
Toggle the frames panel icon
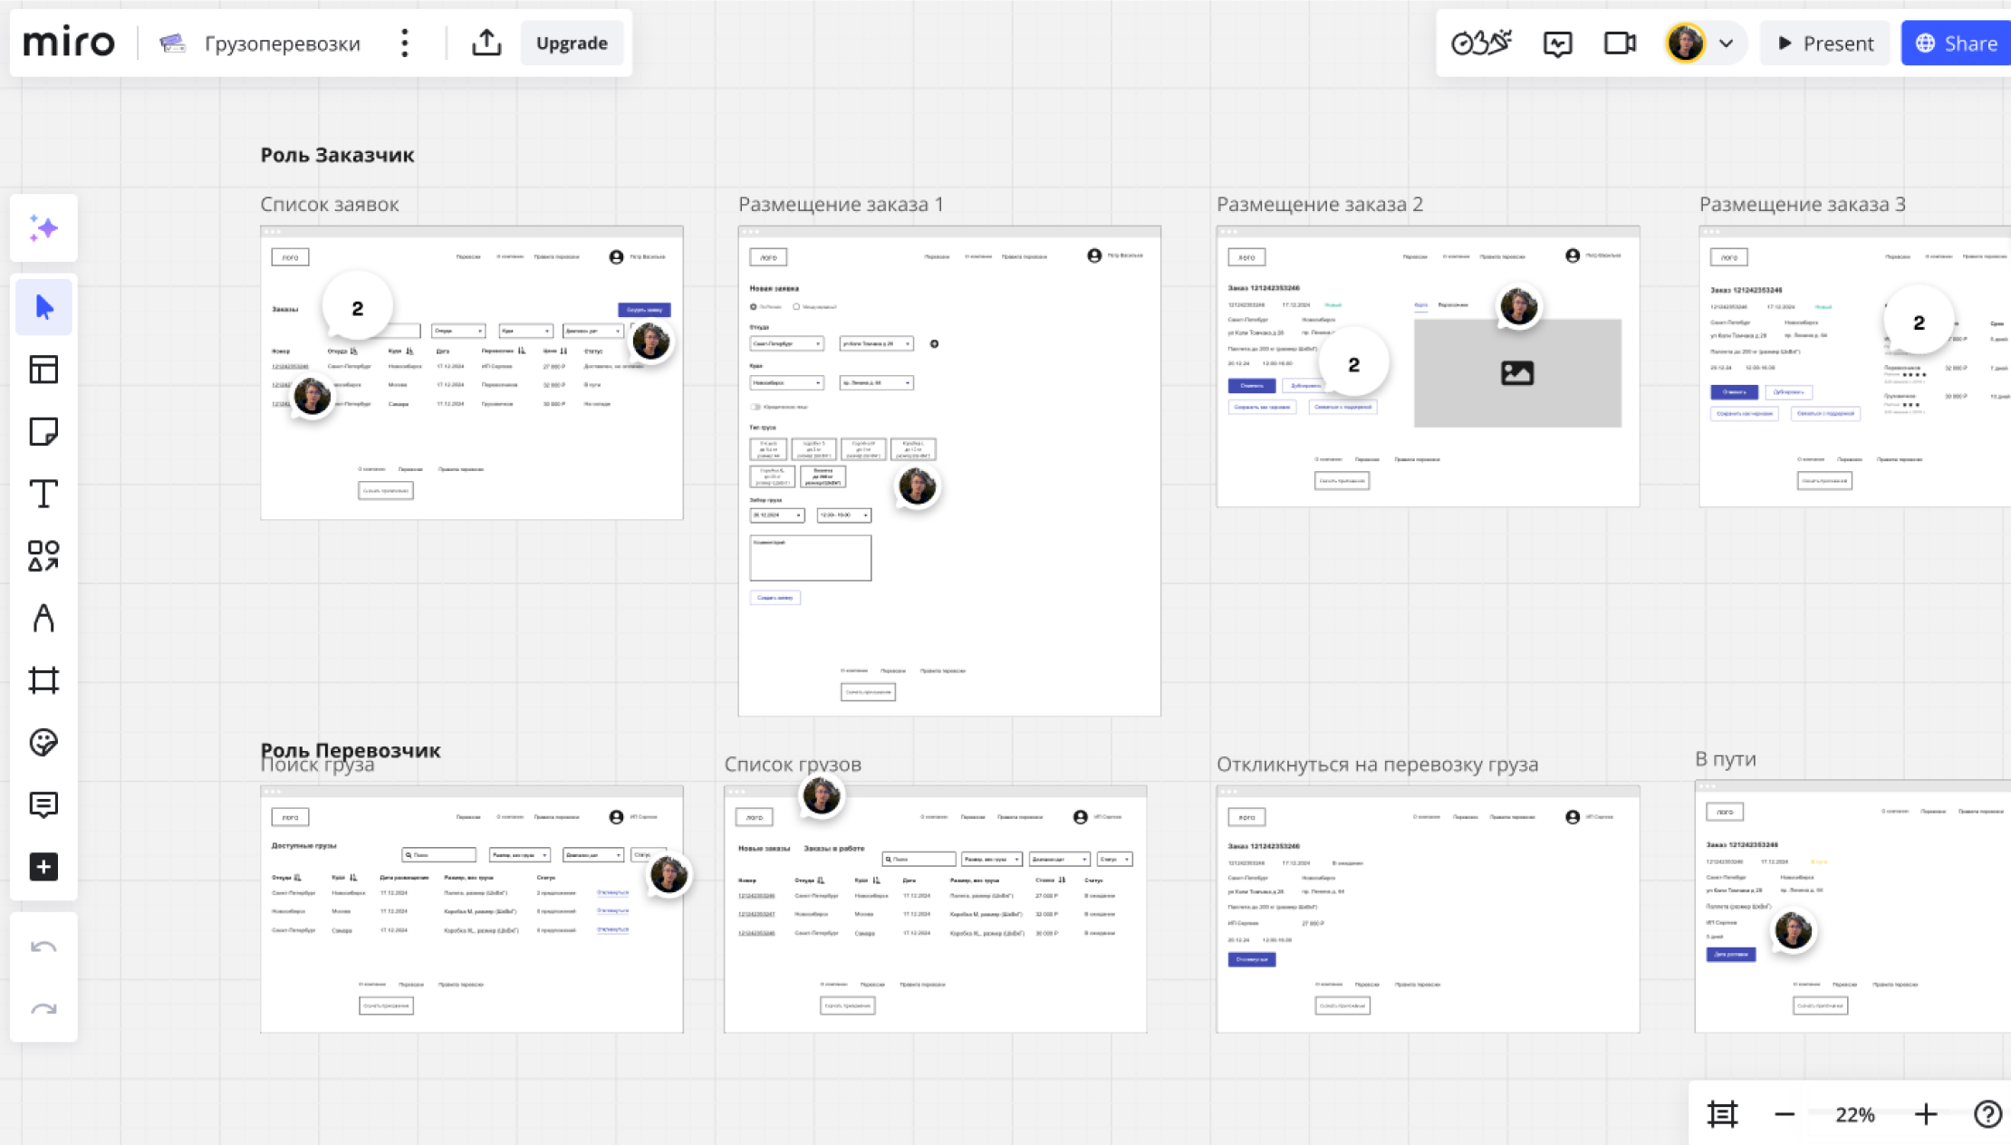(x=1722, y=1114)
